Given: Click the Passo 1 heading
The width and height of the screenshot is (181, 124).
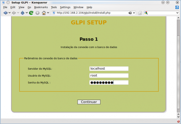Looking at the screenshot, I should point(89,39).
